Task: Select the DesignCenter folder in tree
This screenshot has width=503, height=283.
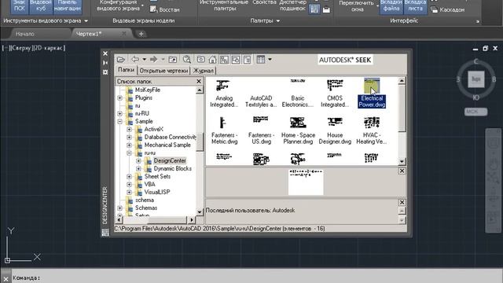Action: click(x=170, y=160)
